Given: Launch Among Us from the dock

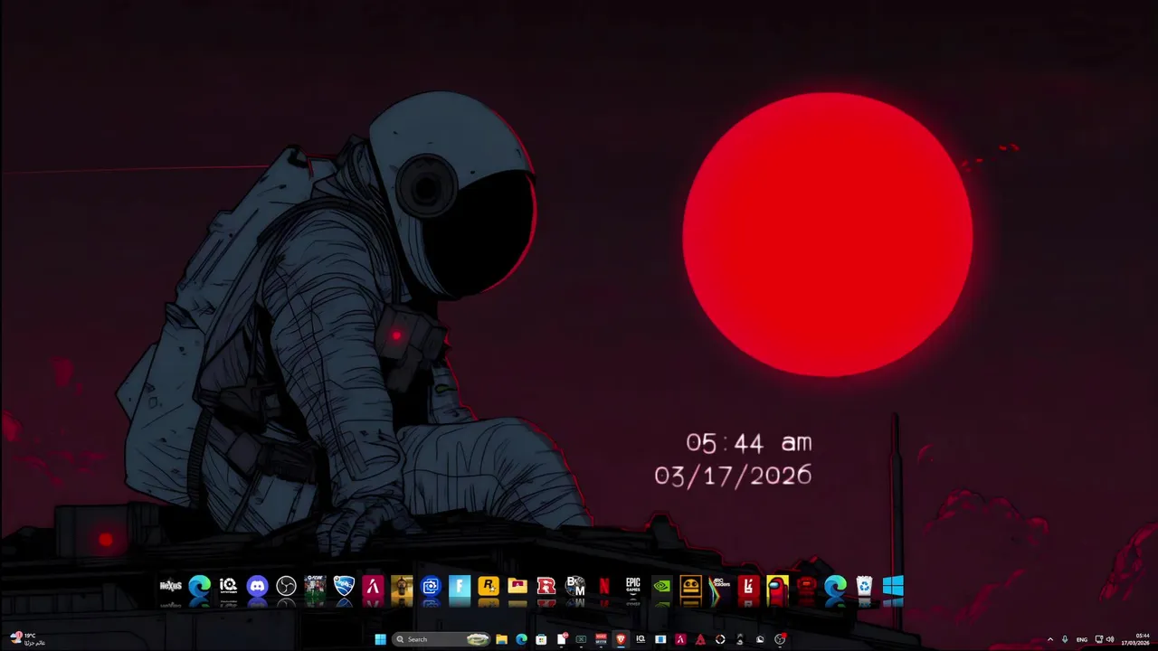Looking at the screenshot, I should coord(777,587).
